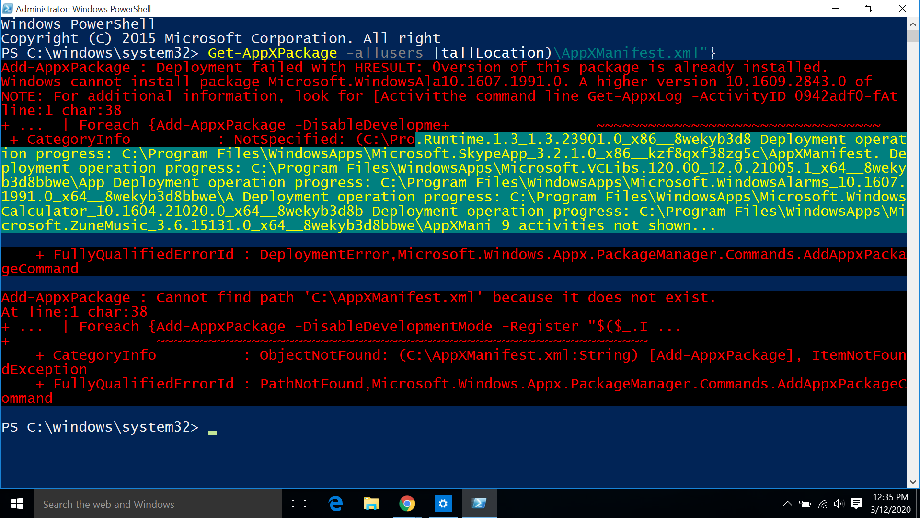Viewport: 920px width, 518px height.
Task: Open the network Wi-Fi tray icon
Action: 823,504
